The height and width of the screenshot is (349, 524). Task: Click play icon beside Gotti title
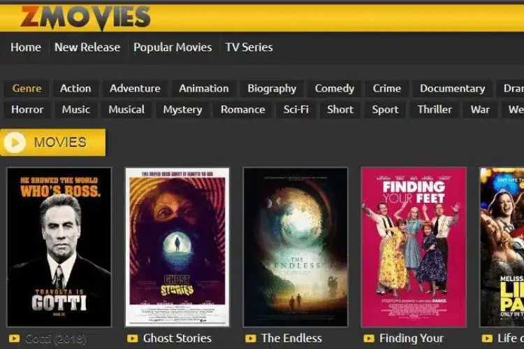14,339
